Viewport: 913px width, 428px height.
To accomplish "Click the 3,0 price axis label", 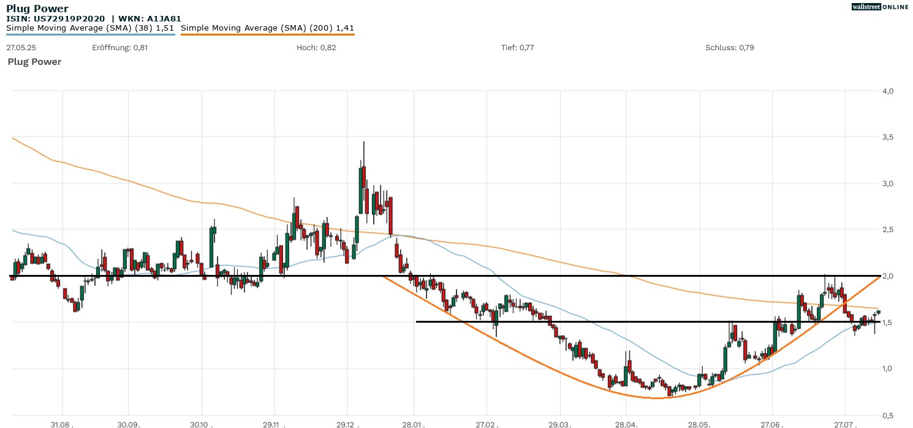I will click(x=888, y=184).
